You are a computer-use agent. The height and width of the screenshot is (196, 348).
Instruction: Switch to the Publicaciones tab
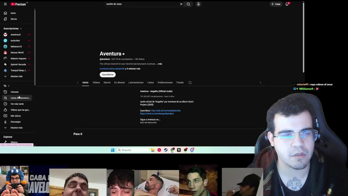click(x=165, y=82)
